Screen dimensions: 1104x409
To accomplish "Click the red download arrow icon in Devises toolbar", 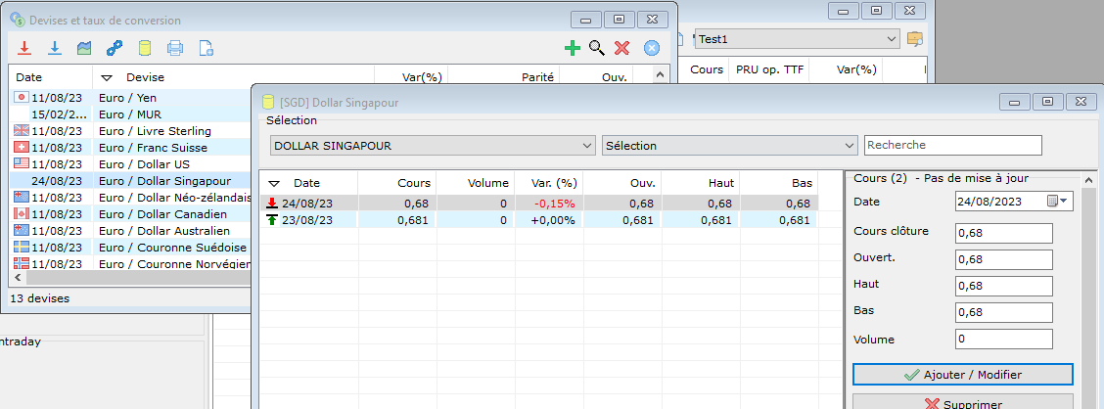I will click(24, 48).
